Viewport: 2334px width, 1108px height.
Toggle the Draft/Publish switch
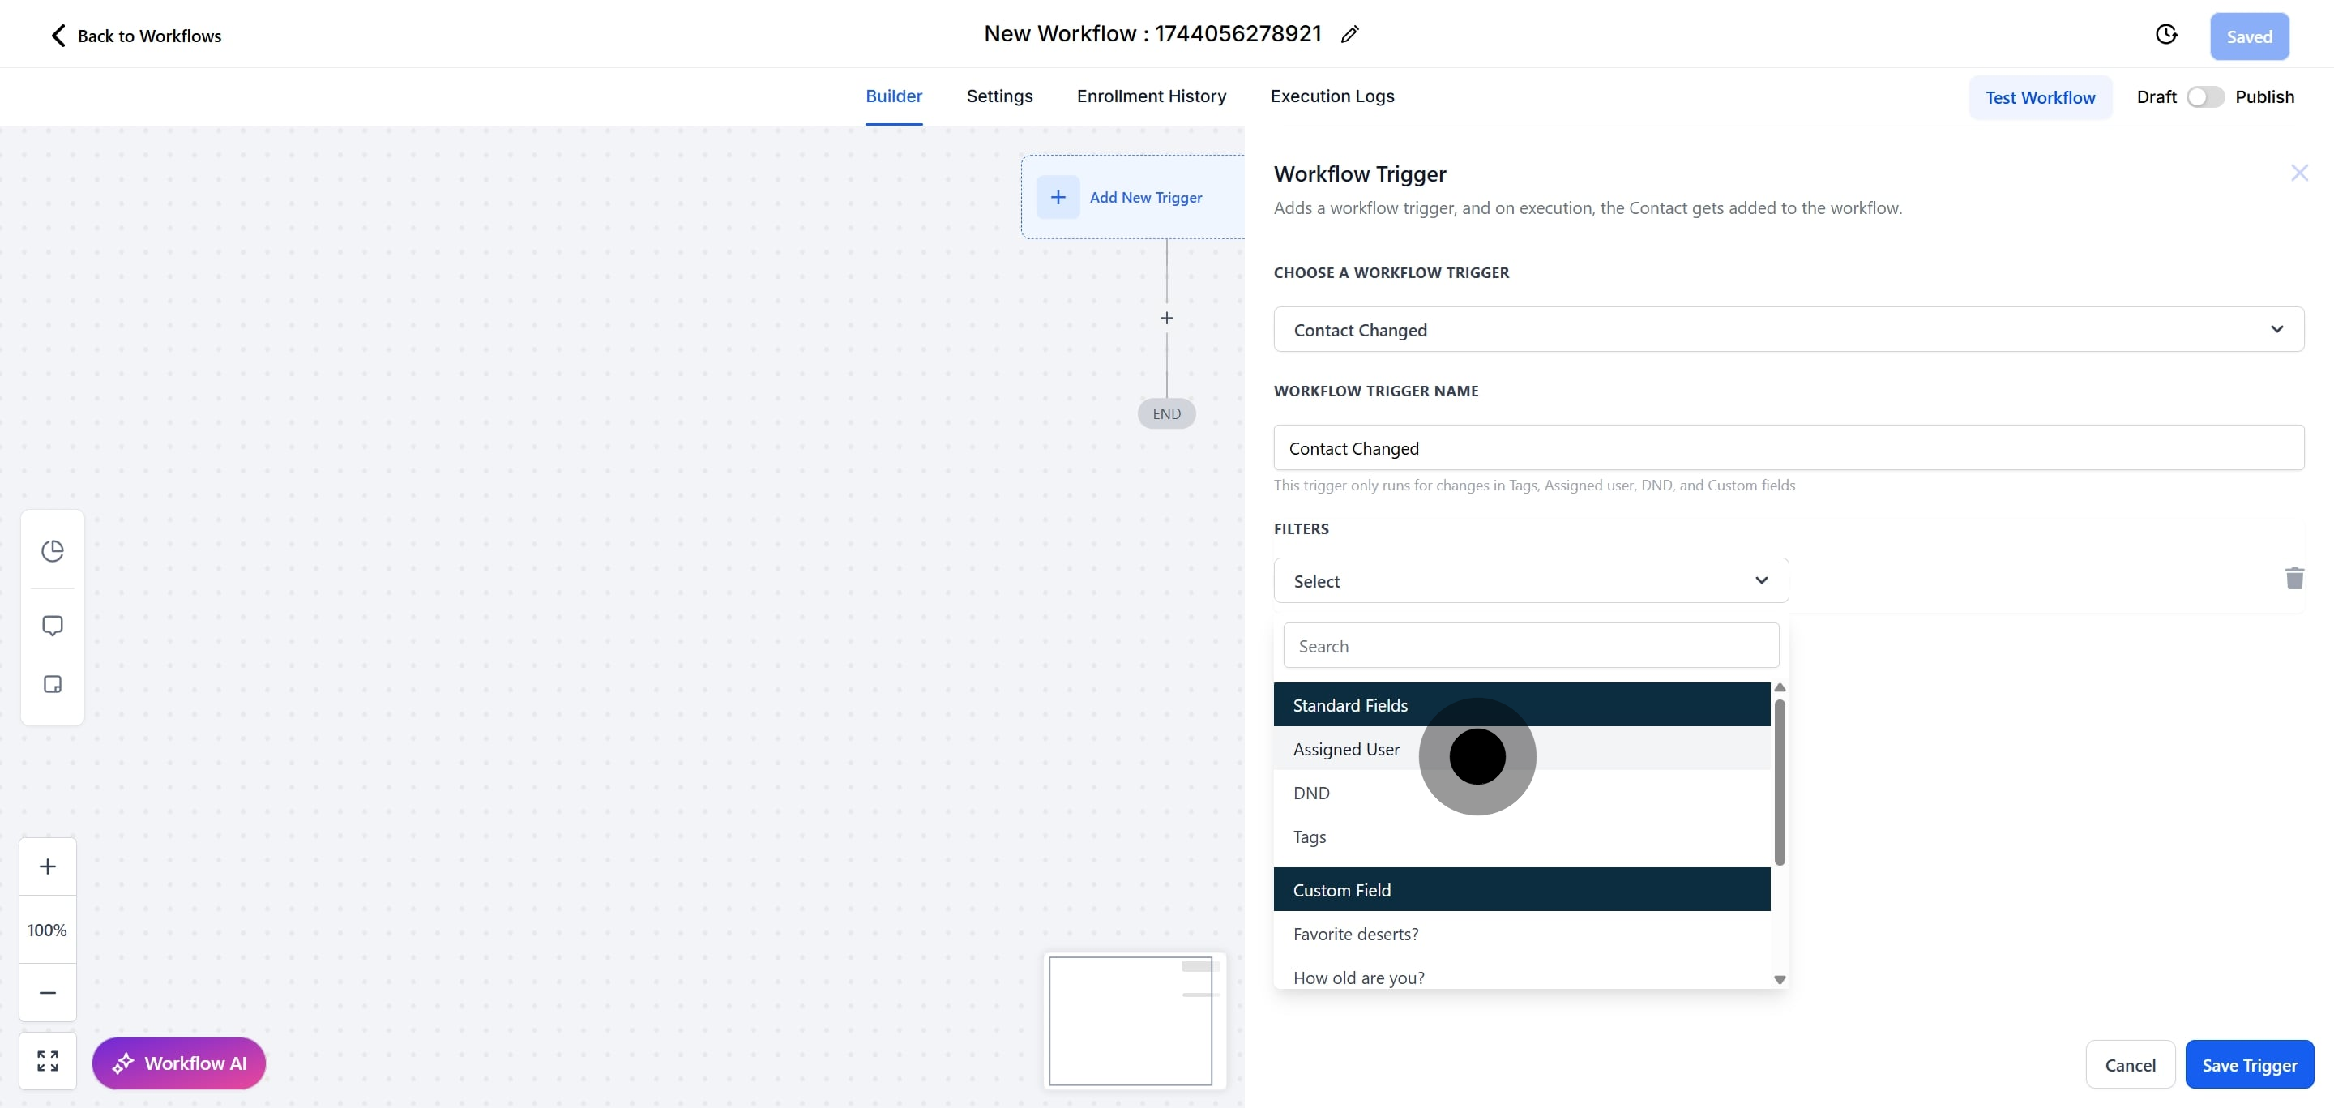tap(2204, 97)
